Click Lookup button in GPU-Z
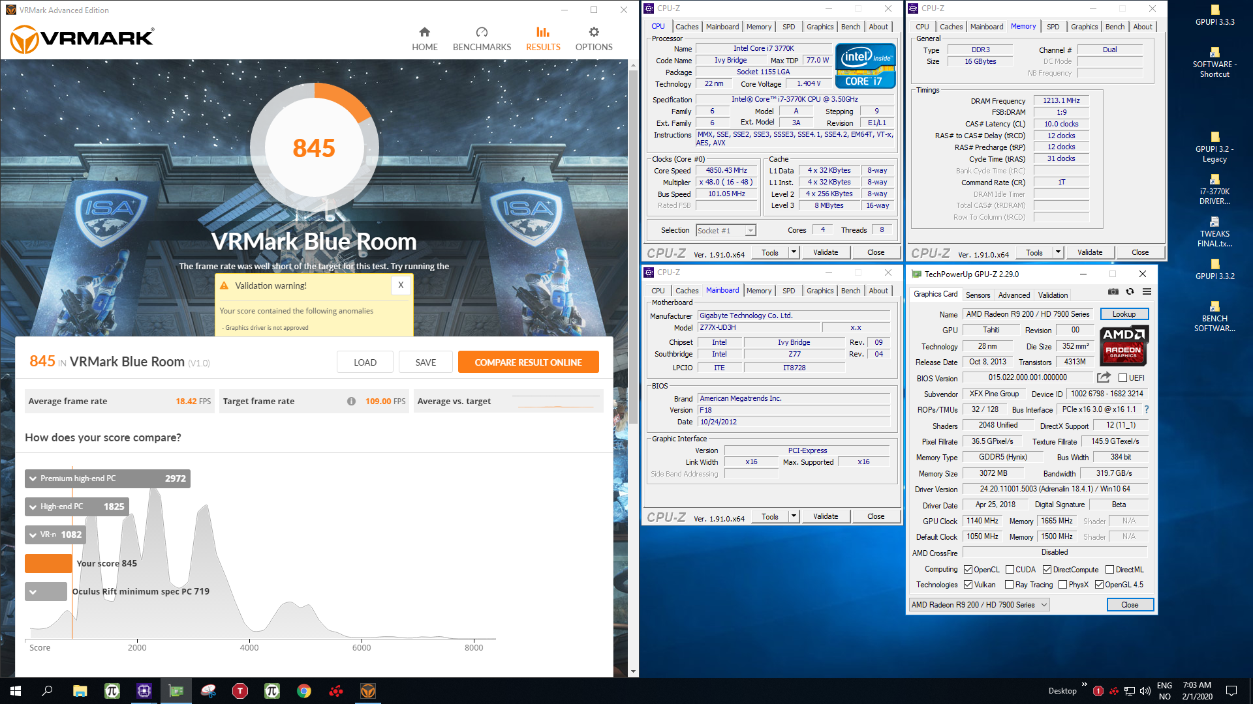The height and width of the screenshot is (704, 1253). (1124, 314)
